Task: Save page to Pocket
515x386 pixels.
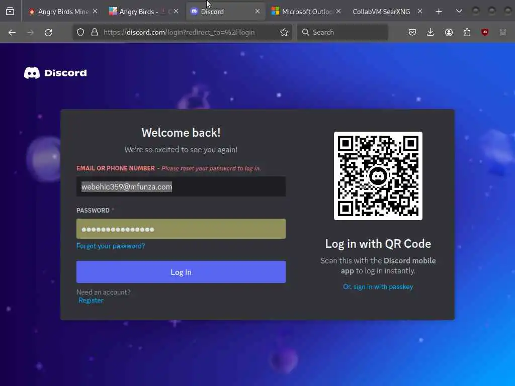Action: point(412,32)
